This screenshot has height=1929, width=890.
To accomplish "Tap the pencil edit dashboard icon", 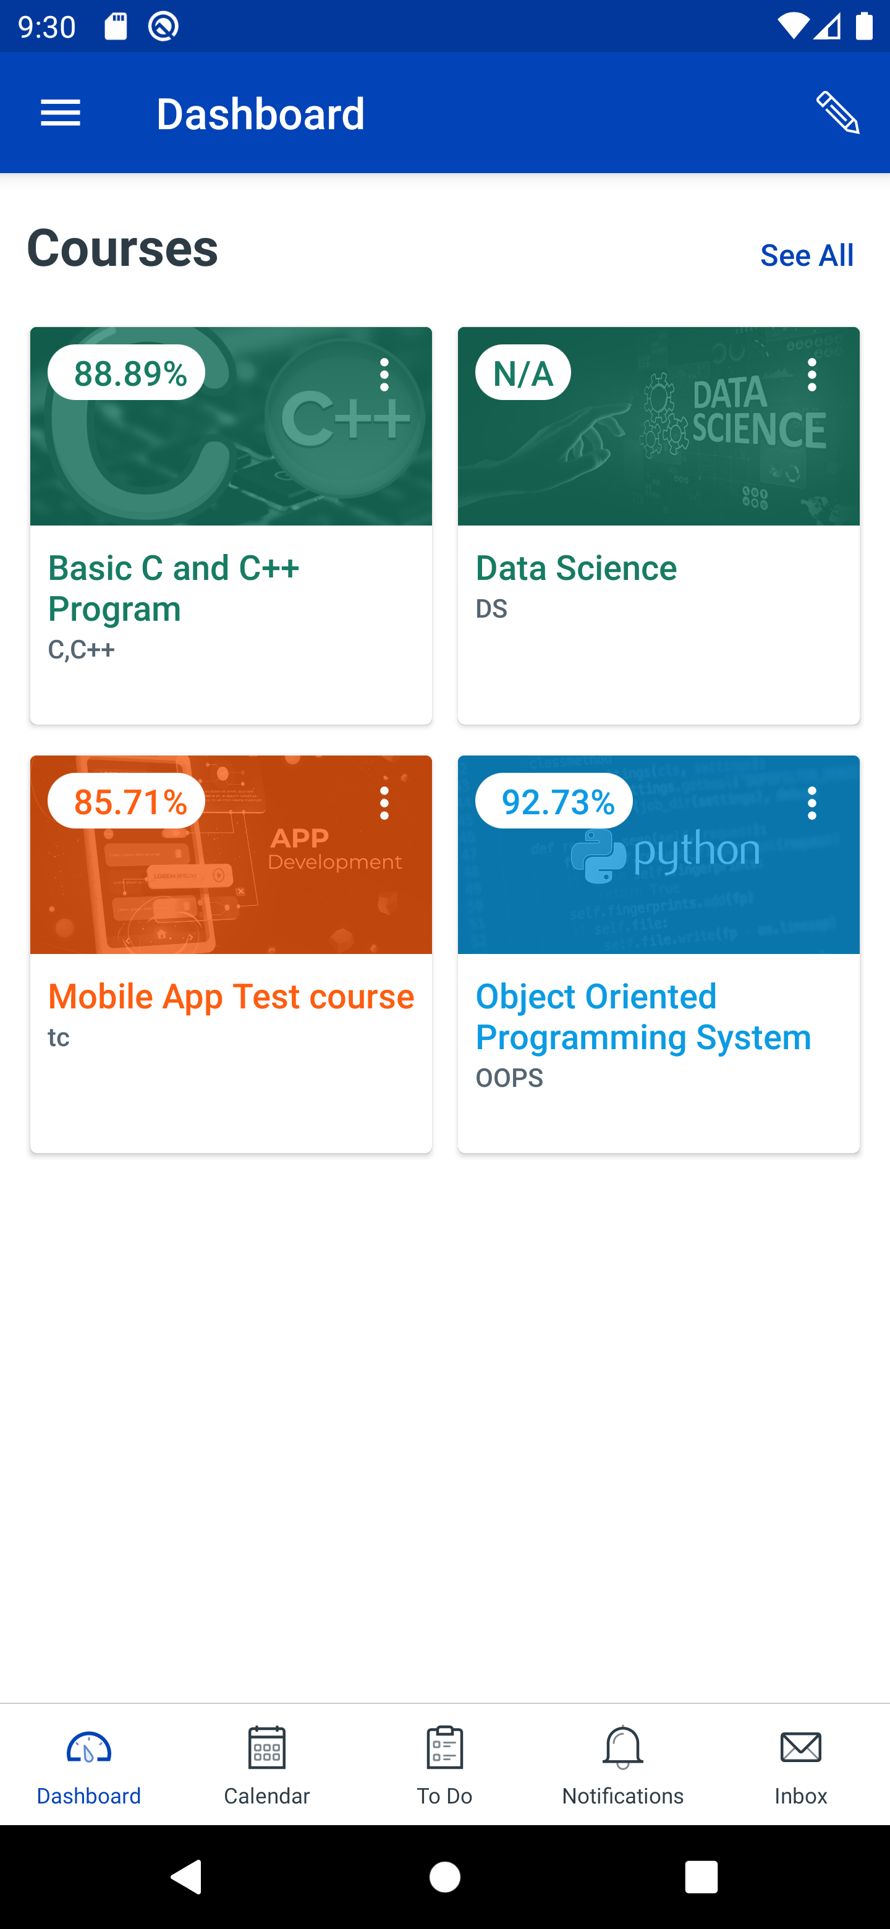I will (x=837, y=113).
